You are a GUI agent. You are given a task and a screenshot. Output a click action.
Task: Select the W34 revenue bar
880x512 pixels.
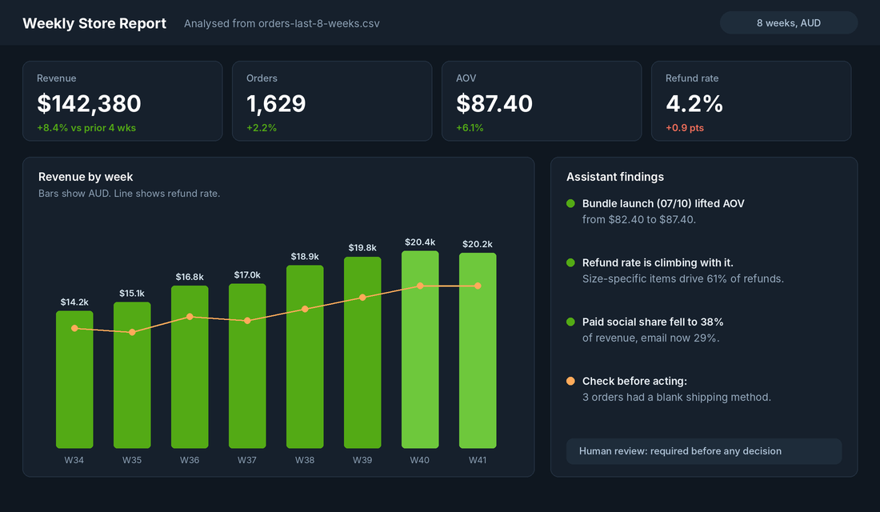[74, 379]
